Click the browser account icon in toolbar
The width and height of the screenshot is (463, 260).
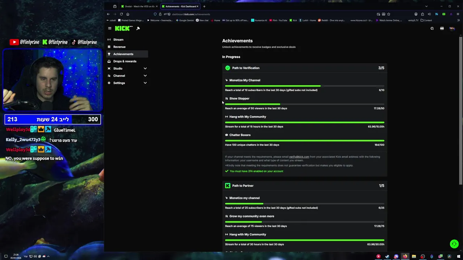(416, 14)
